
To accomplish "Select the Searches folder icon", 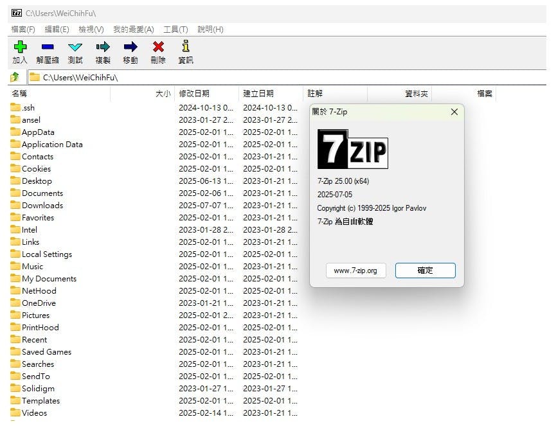I will [x=15, y=364].
